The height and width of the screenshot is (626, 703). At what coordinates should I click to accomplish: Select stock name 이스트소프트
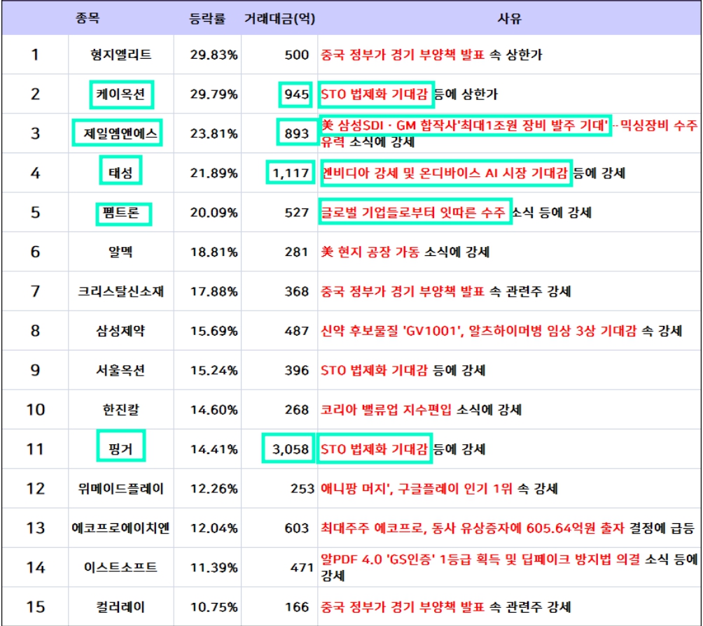121,567
